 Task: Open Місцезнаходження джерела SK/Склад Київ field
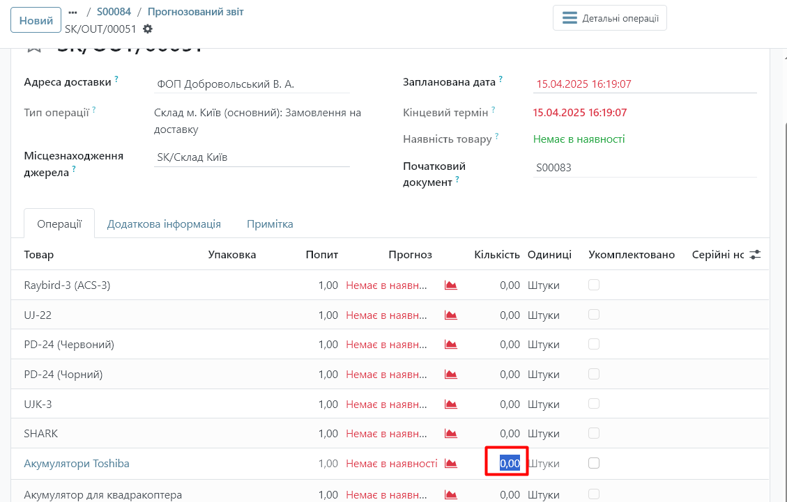(x=251, y=157)
